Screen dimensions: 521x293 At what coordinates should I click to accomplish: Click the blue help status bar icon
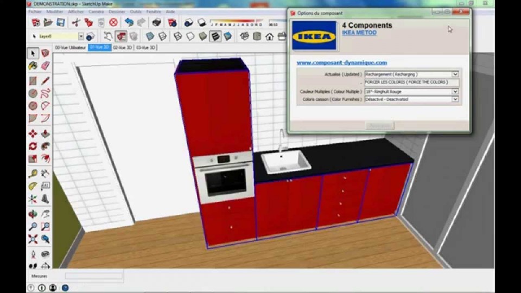[65, 288]
